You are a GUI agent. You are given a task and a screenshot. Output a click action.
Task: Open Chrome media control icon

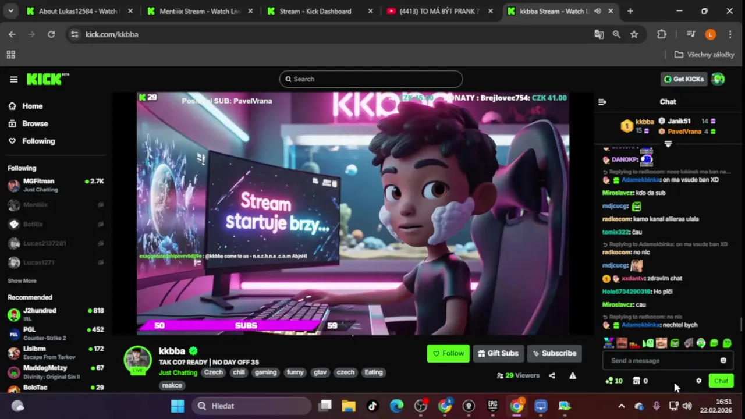691,34
